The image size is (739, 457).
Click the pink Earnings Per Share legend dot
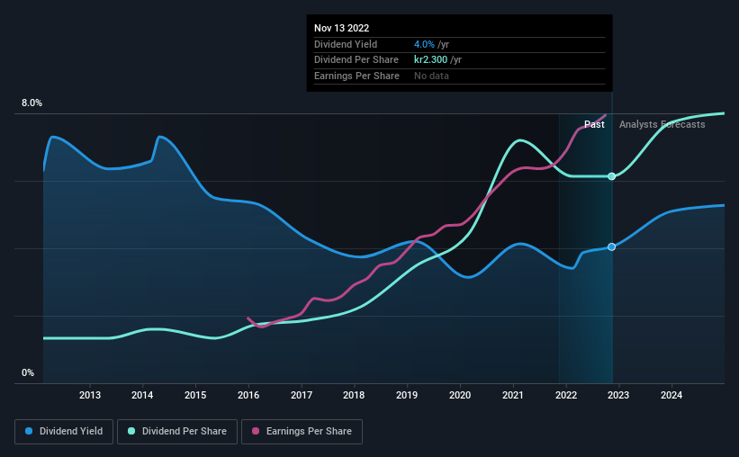256,431
